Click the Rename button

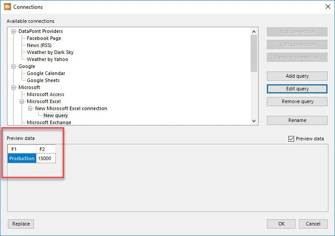pyautogui.click(x=297, y=120)
